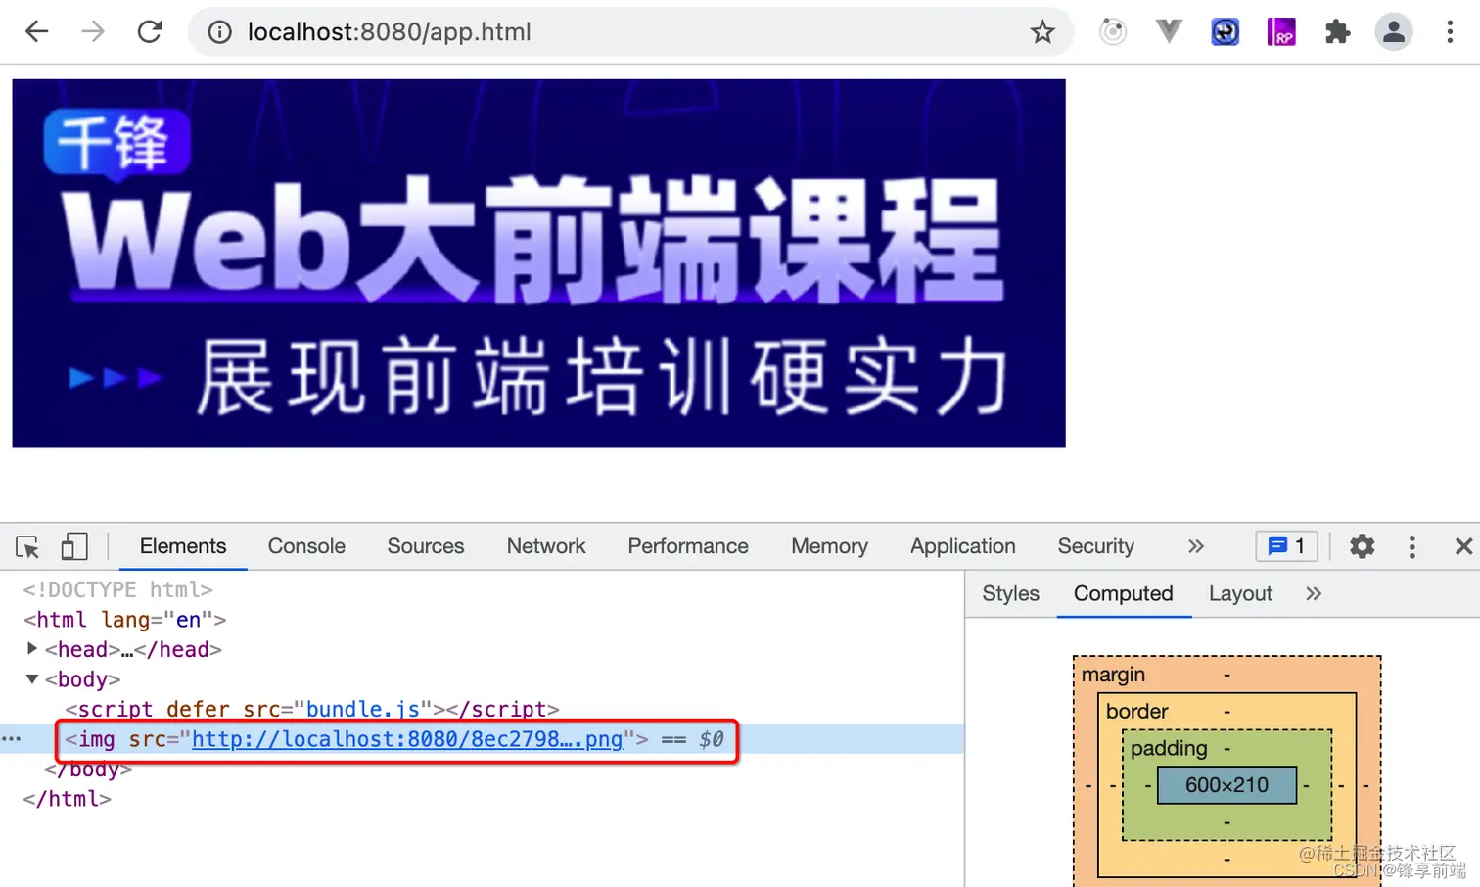The height and width of the screenshot is (887, 1480).
Task: Select the Layout pane tab
Action: [1240, 593]
